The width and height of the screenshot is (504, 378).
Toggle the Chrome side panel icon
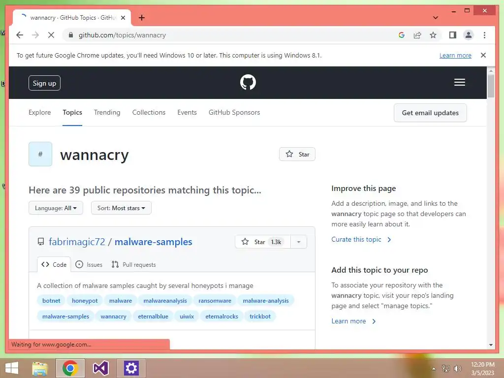tap(453, 35)
